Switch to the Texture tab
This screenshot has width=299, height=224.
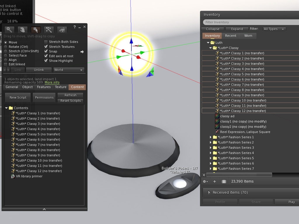click(x=61, y=87)
